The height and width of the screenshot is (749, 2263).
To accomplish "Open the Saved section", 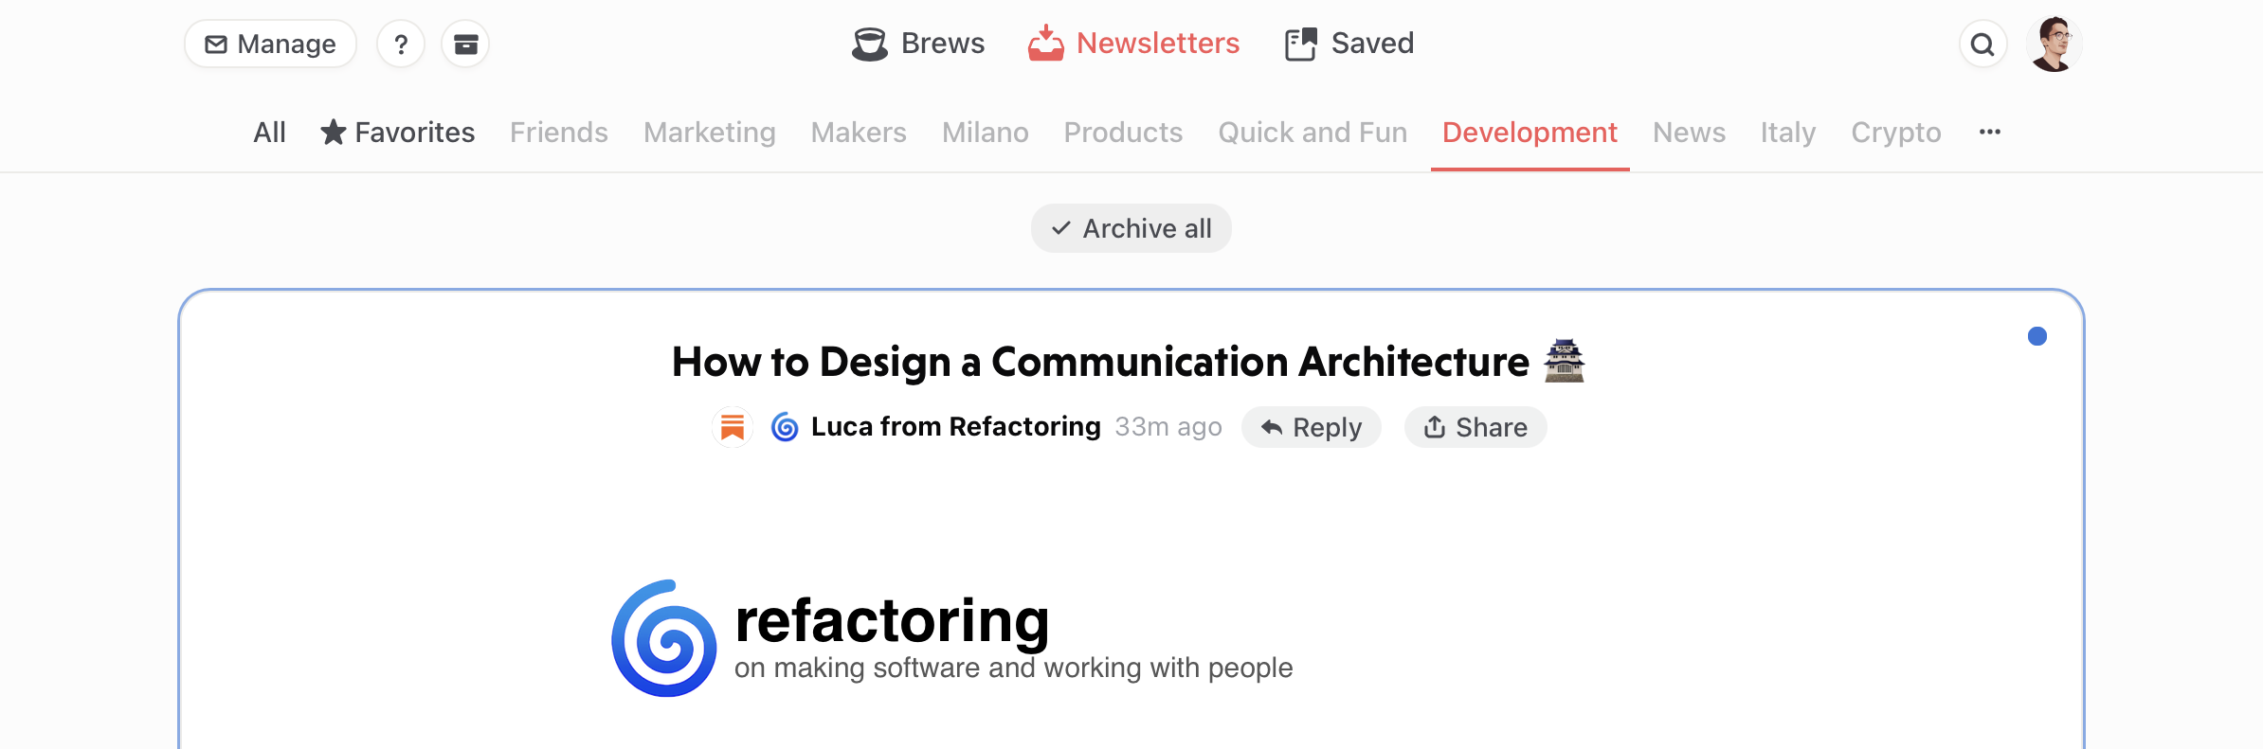I will click(x=1349, y=44).
